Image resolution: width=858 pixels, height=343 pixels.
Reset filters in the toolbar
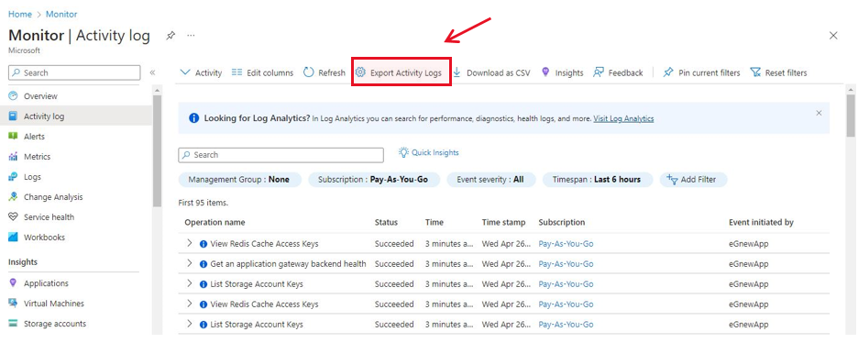tap(778, 72)
